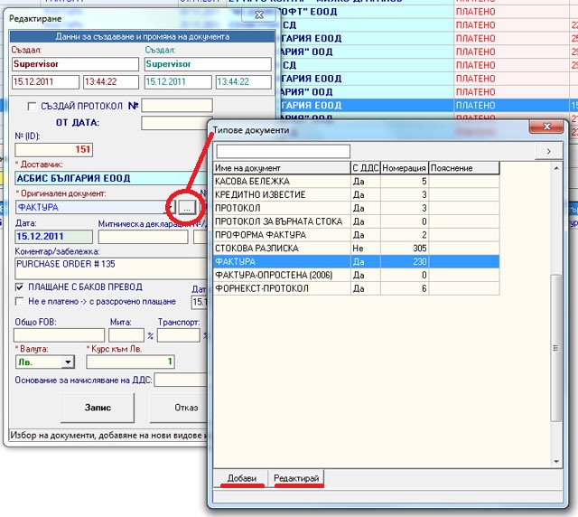Click the vertical scrollbar thumb in list
Viewport: 578px width, 517px height.
point(556,348)
